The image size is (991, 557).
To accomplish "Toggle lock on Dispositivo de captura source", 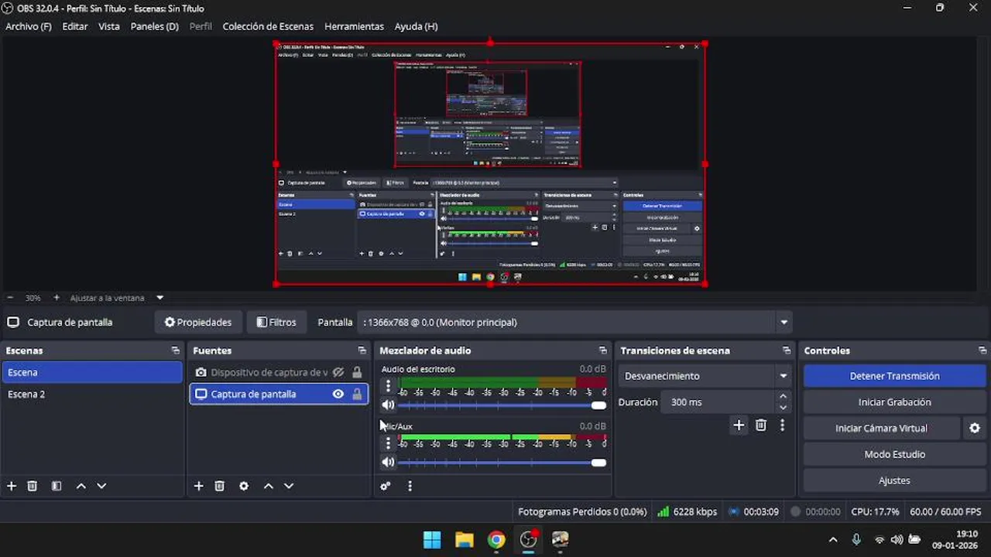I will 357,372.
